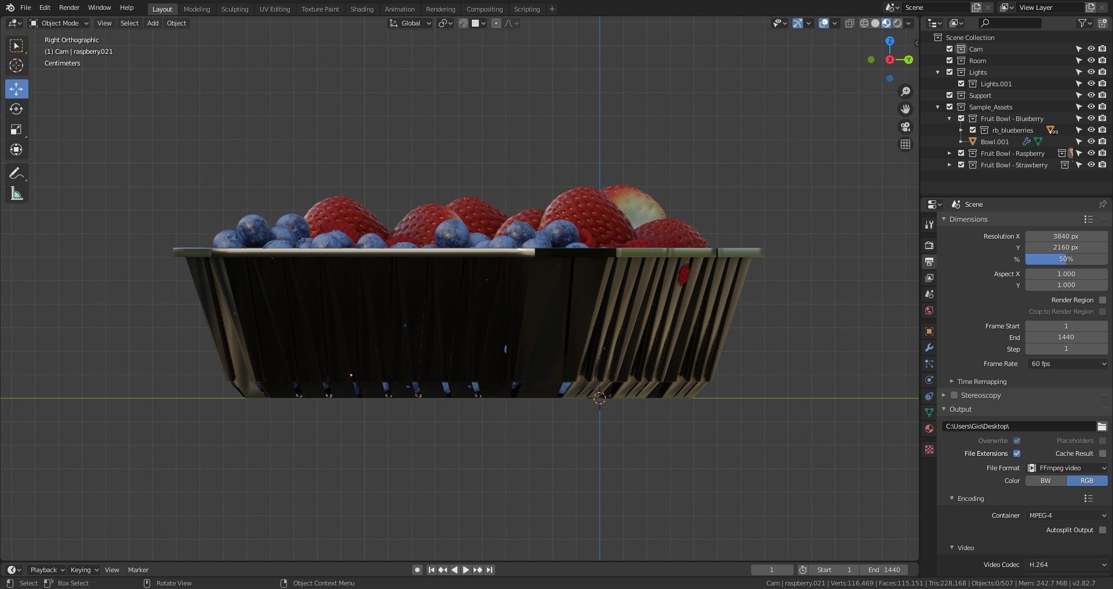The image size is (1113, 589).
Task: Select the Annotate tool
Action: (16, 173)
